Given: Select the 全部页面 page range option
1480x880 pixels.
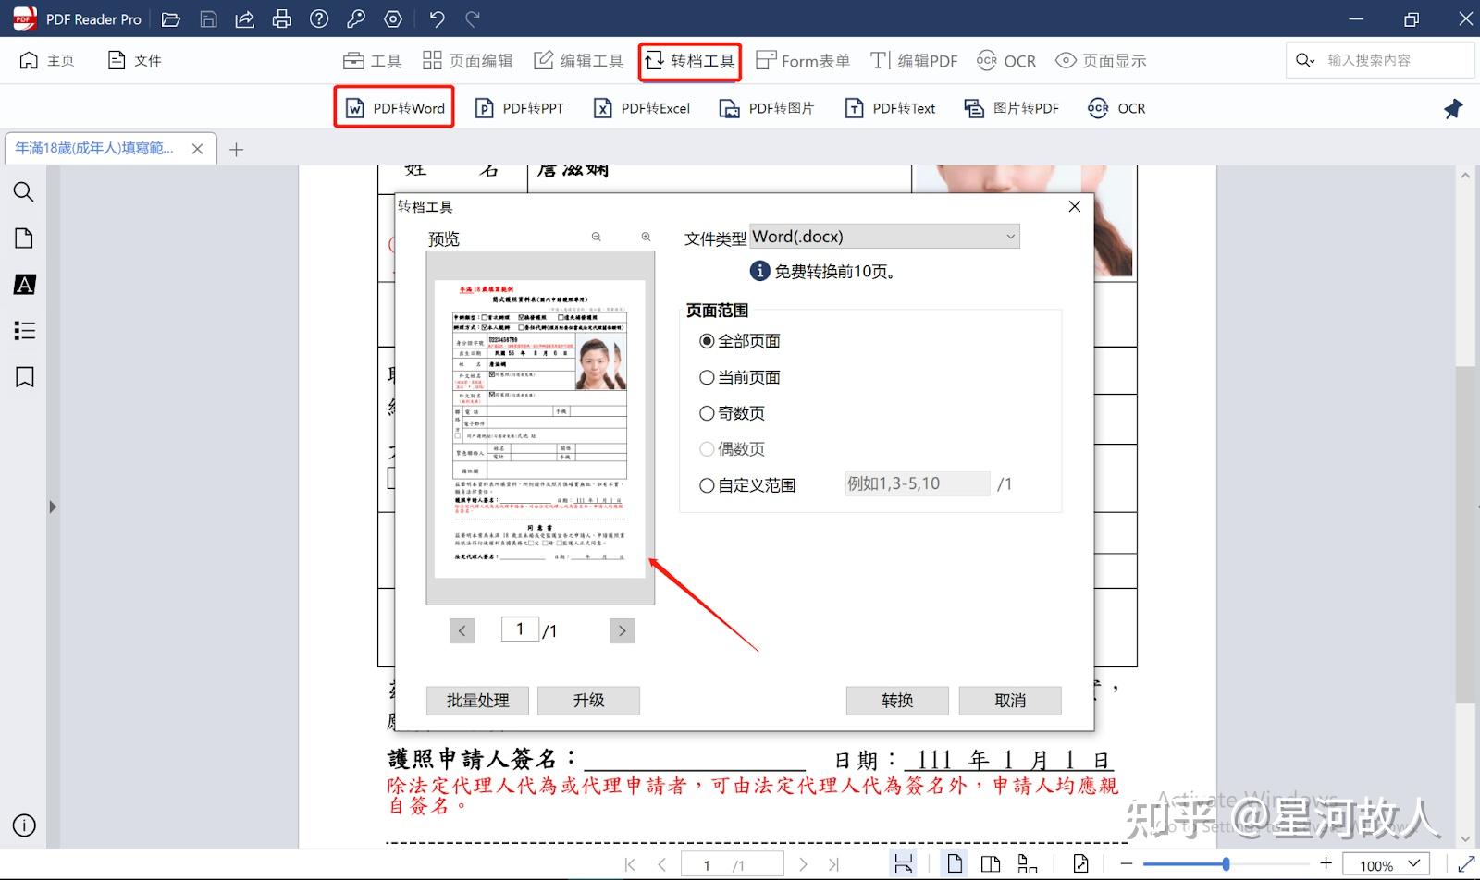Looking at the screenshot, I should point(706,340).
